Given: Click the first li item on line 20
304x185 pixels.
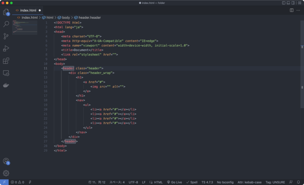Looking at the screenshot, I should [114, 109].
